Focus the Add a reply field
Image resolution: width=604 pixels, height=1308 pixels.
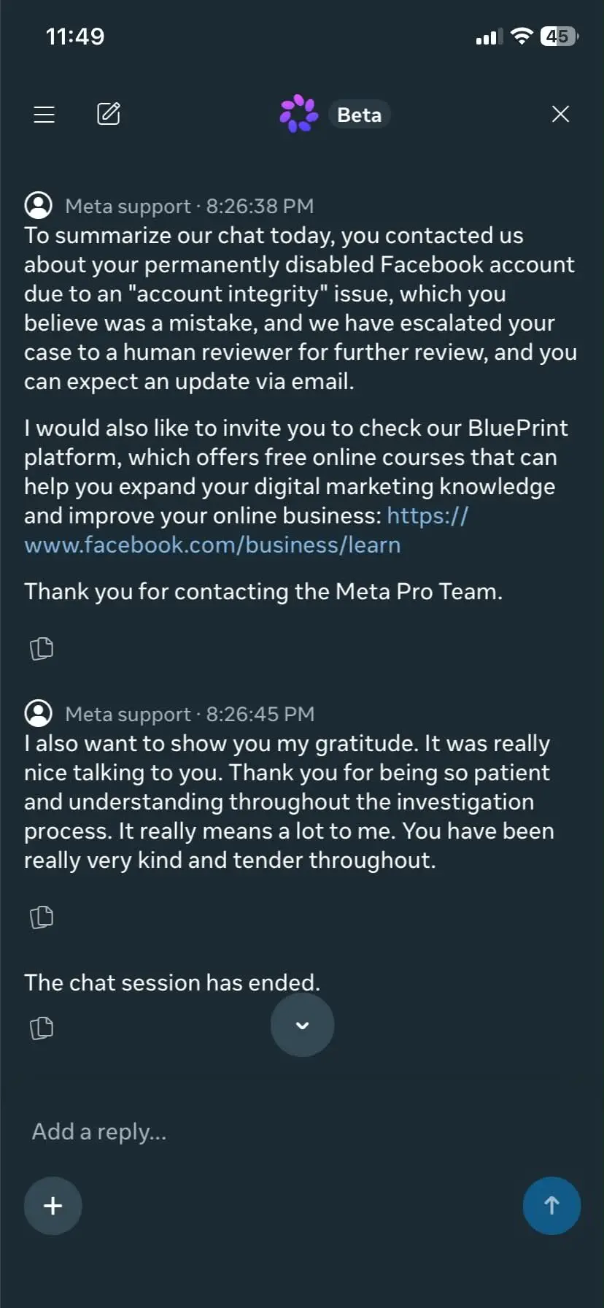pos(302,1131)
